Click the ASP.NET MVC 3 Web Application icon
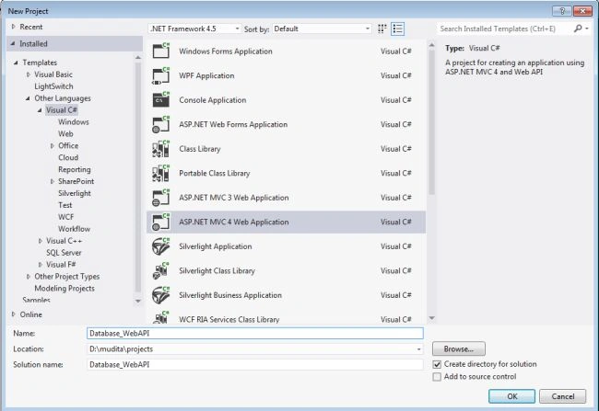The width and height of the screenshot is (599, 411). [161, 198]
